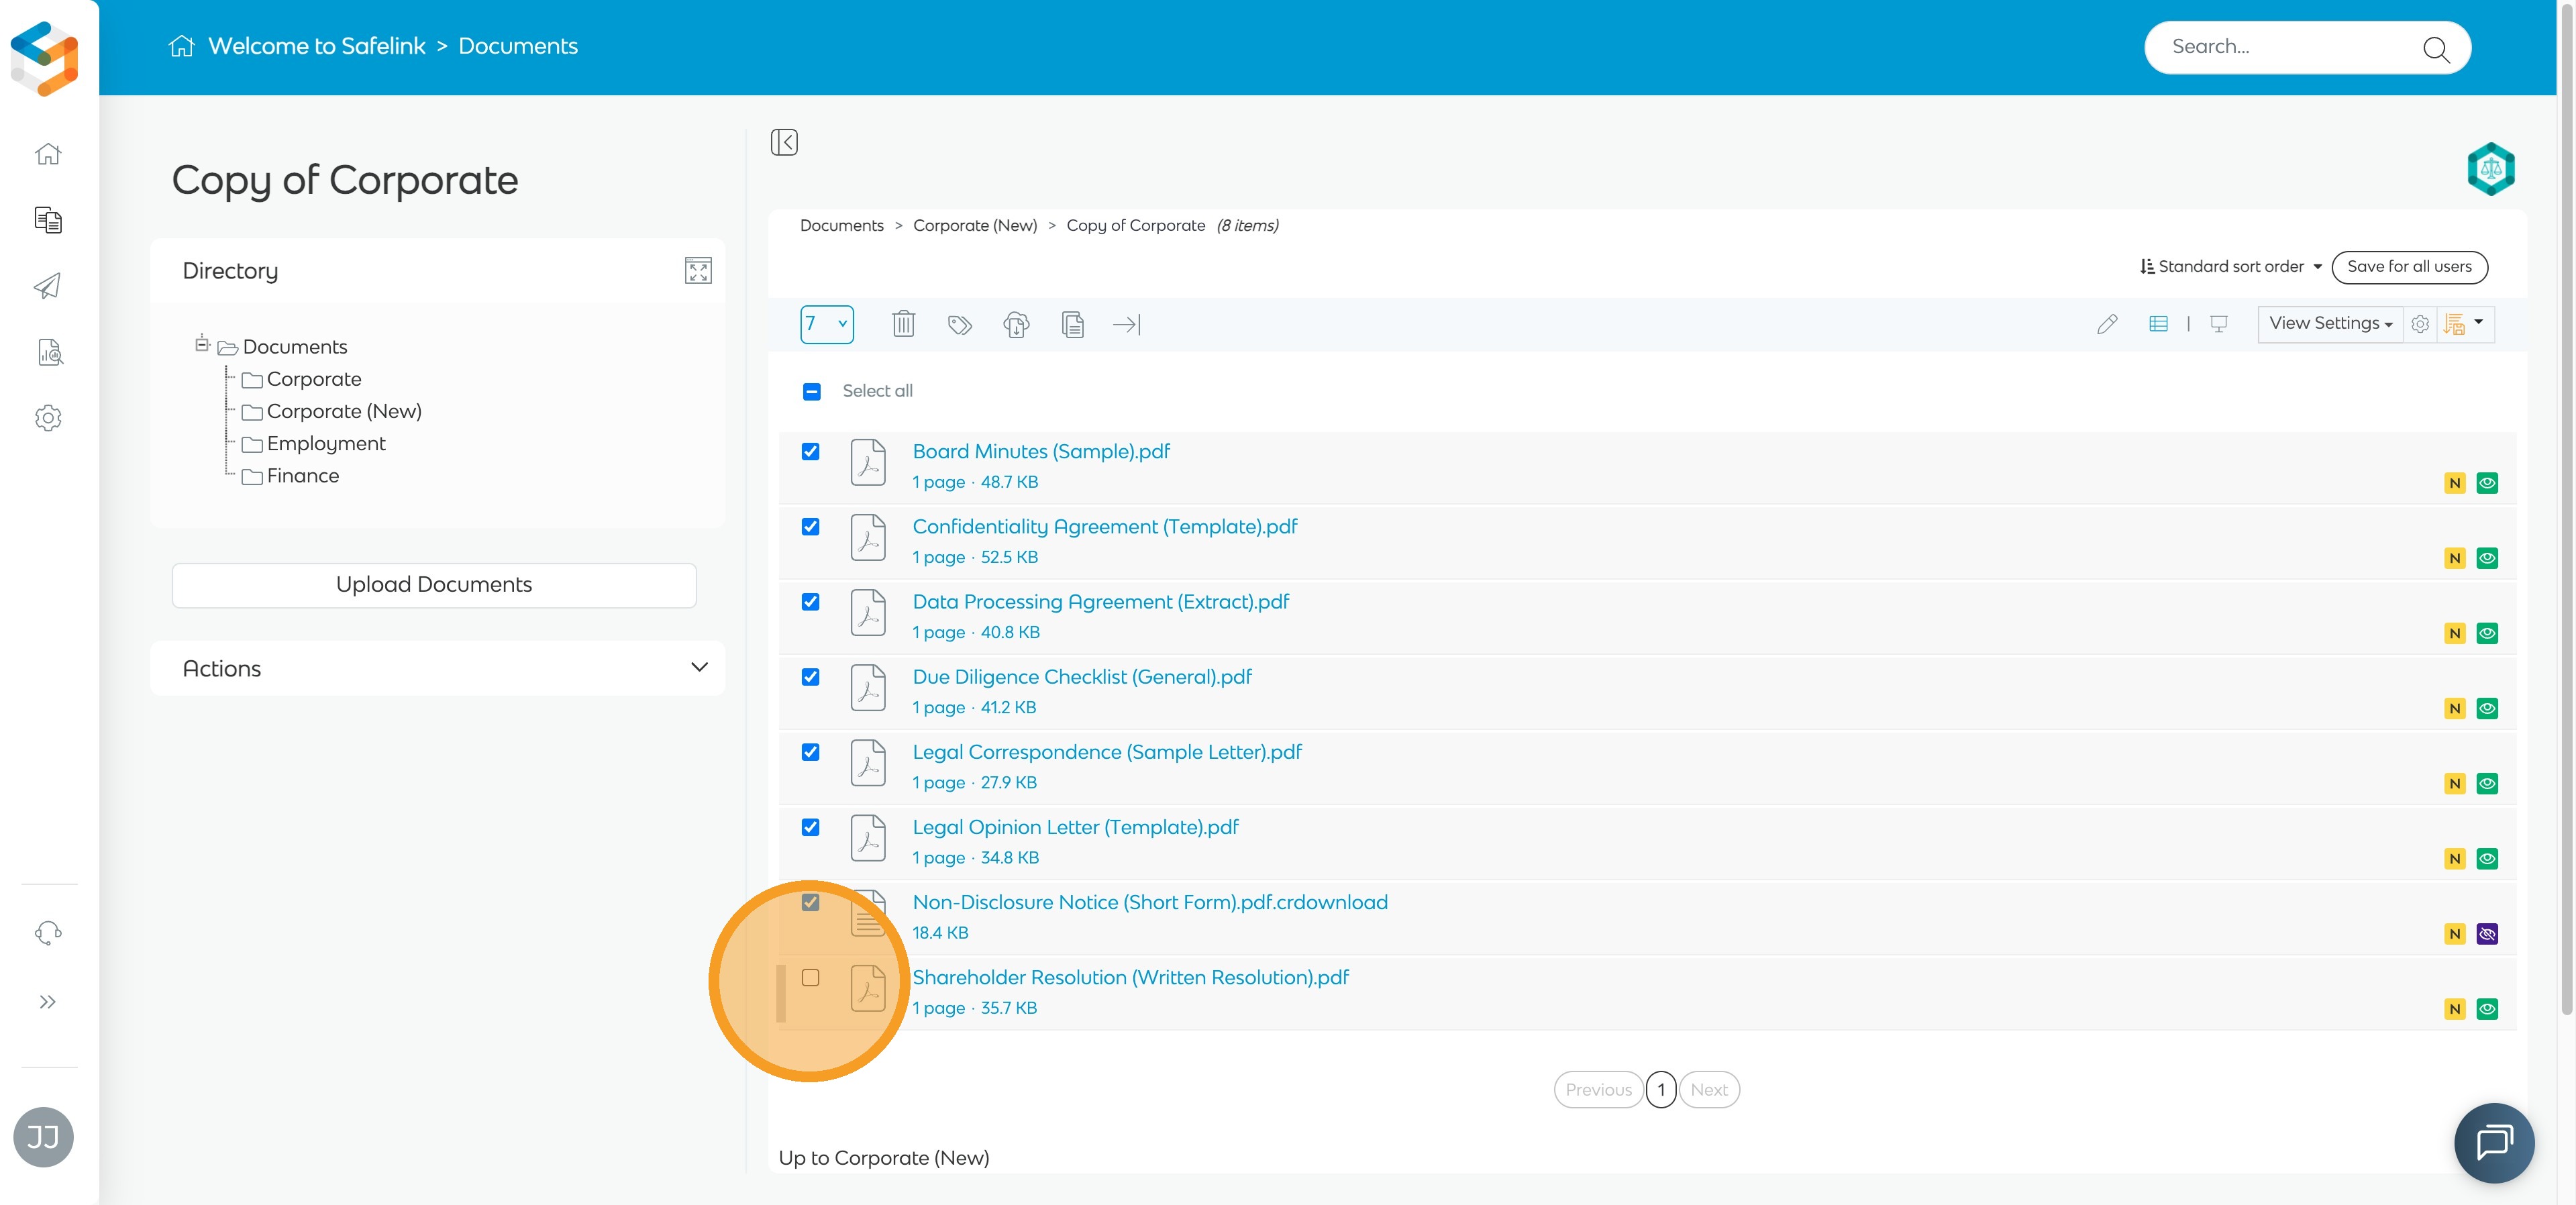Click the cloud download icon

(x=1016, y=325)
